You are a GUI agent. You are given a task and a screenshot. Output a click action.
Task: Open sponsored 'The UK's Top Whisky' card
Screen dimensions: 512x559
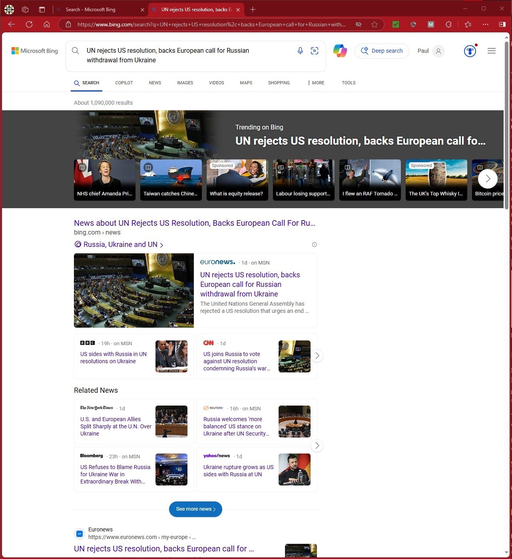(436, 180)
